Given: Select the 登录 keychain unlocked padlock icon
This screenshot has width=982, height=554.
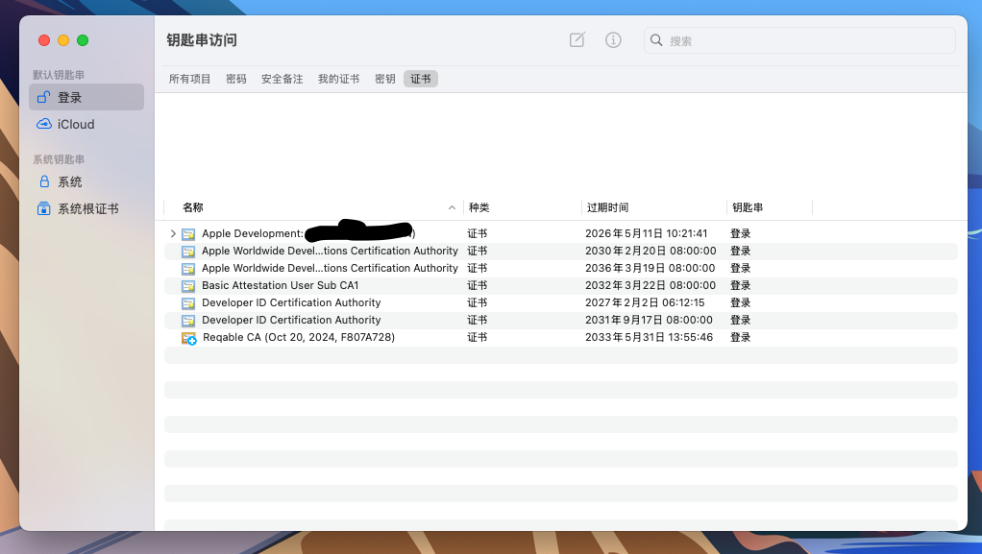Looking at the screenshot, I should tap(44, 97).
